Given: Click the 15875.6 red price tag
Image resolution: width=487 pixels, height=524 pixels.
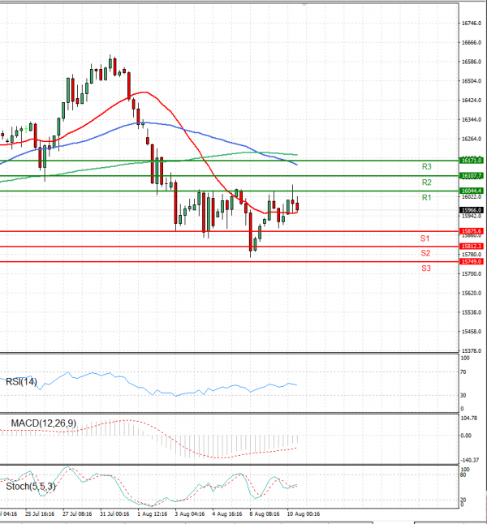Looking at the screenshot, I should pyautogui.click(x=472, y=231).
